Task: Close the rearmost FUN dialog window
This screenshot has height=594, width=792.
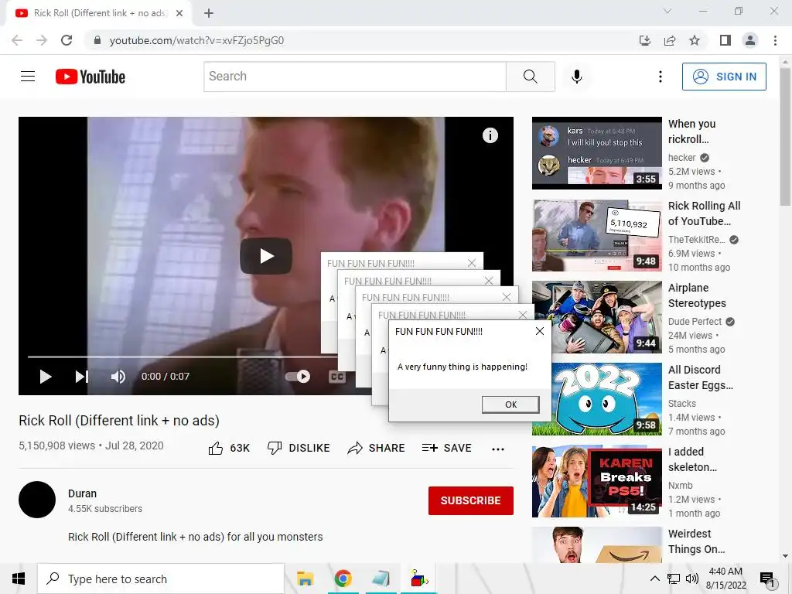Action: 472,263
